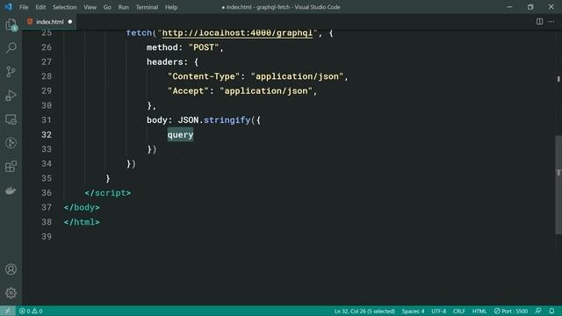
Task: Open the Terminal menu
Action: point(147,7)
